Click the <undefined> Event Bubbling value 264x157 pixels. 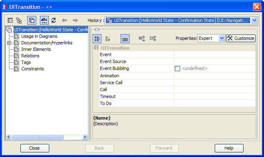[195, 68]
